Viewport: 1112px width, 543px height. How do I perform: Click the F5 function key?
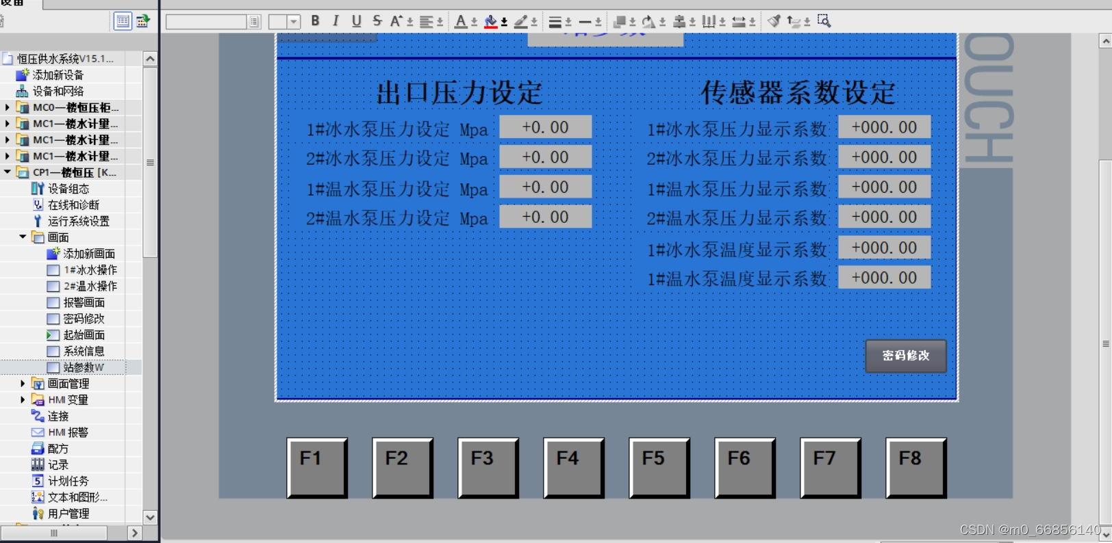659,468
